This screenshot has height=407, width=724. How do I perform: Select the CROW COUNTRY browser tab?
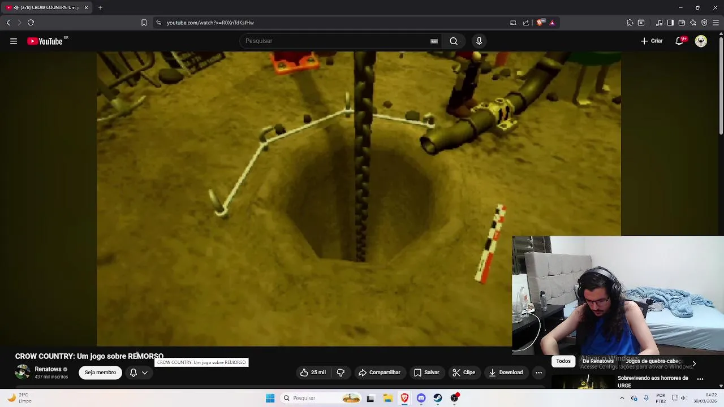click(x=45, y=7)
